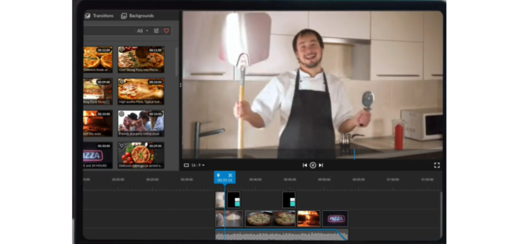Jump to 00:45:00 on the timeline ruler
This screenshot has width=518, height=244.
[289, 179]
